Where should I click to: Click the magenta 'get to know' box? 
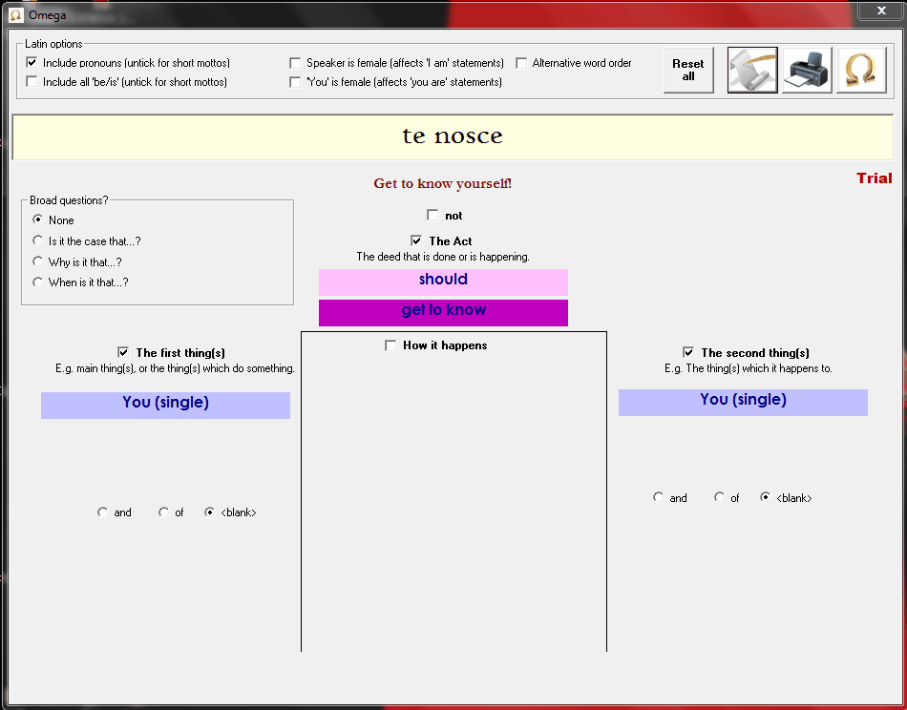coord(443,313)
